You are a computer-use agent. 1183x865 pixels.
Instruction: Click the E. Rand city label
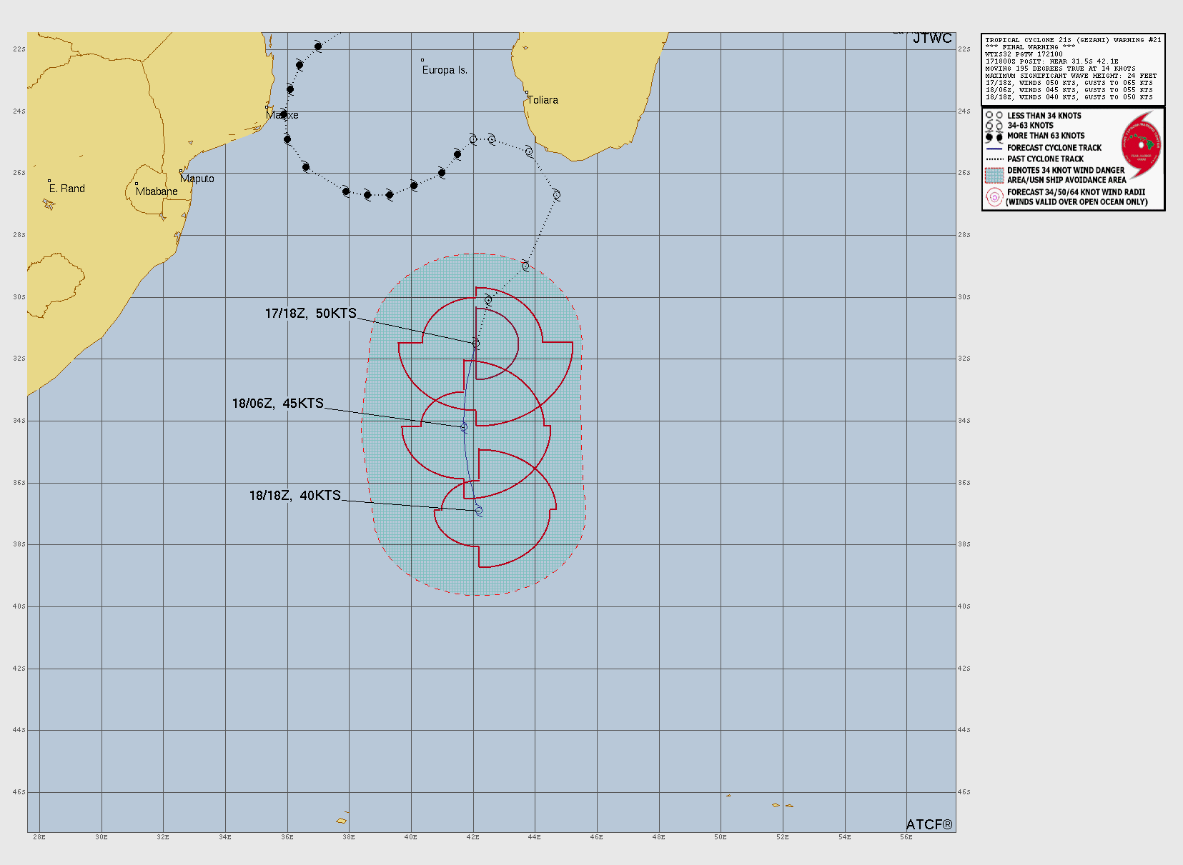point(67,189)
